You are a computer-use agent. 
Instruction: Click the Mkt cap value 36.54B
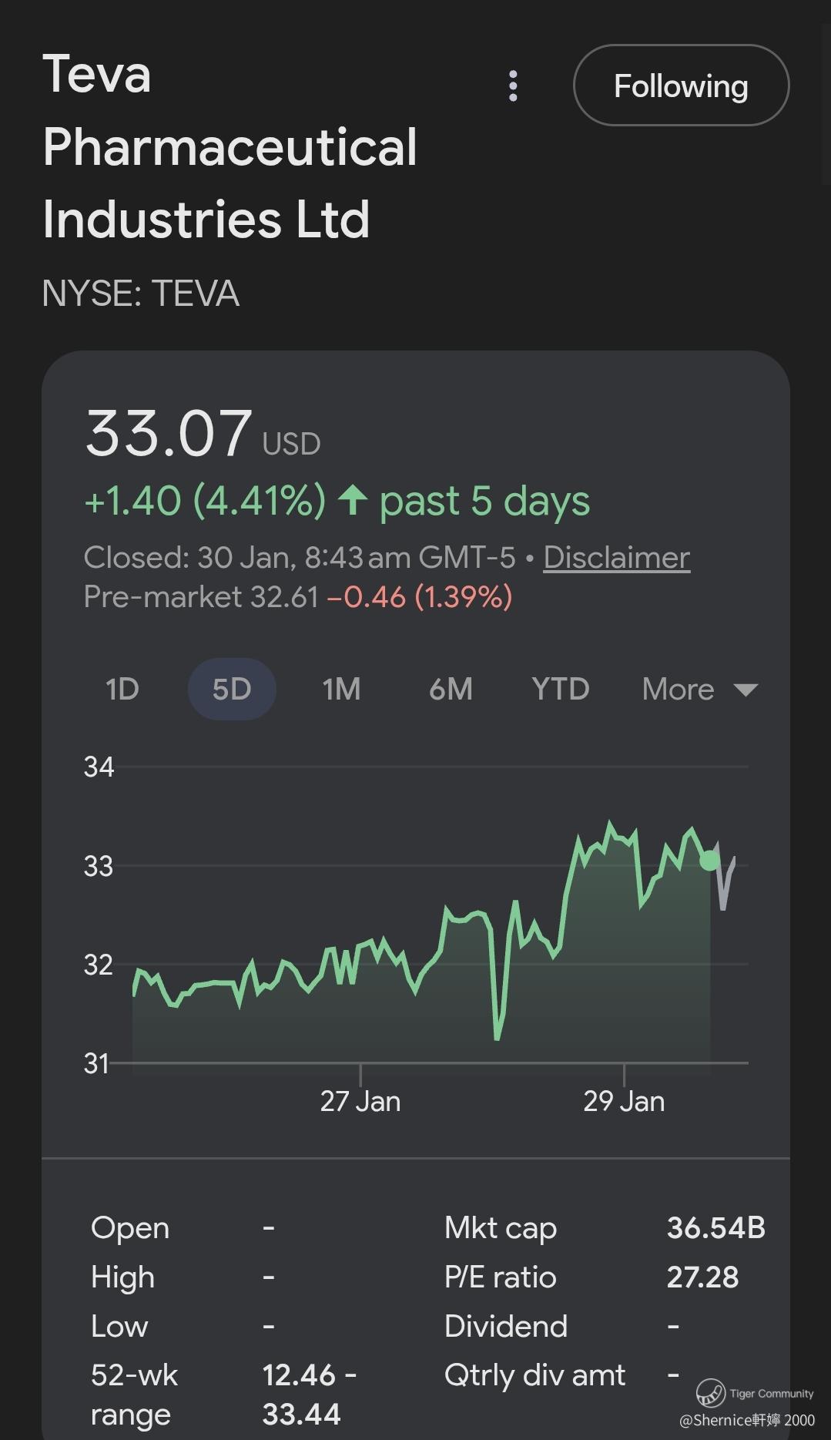(x=715, y=1227)
